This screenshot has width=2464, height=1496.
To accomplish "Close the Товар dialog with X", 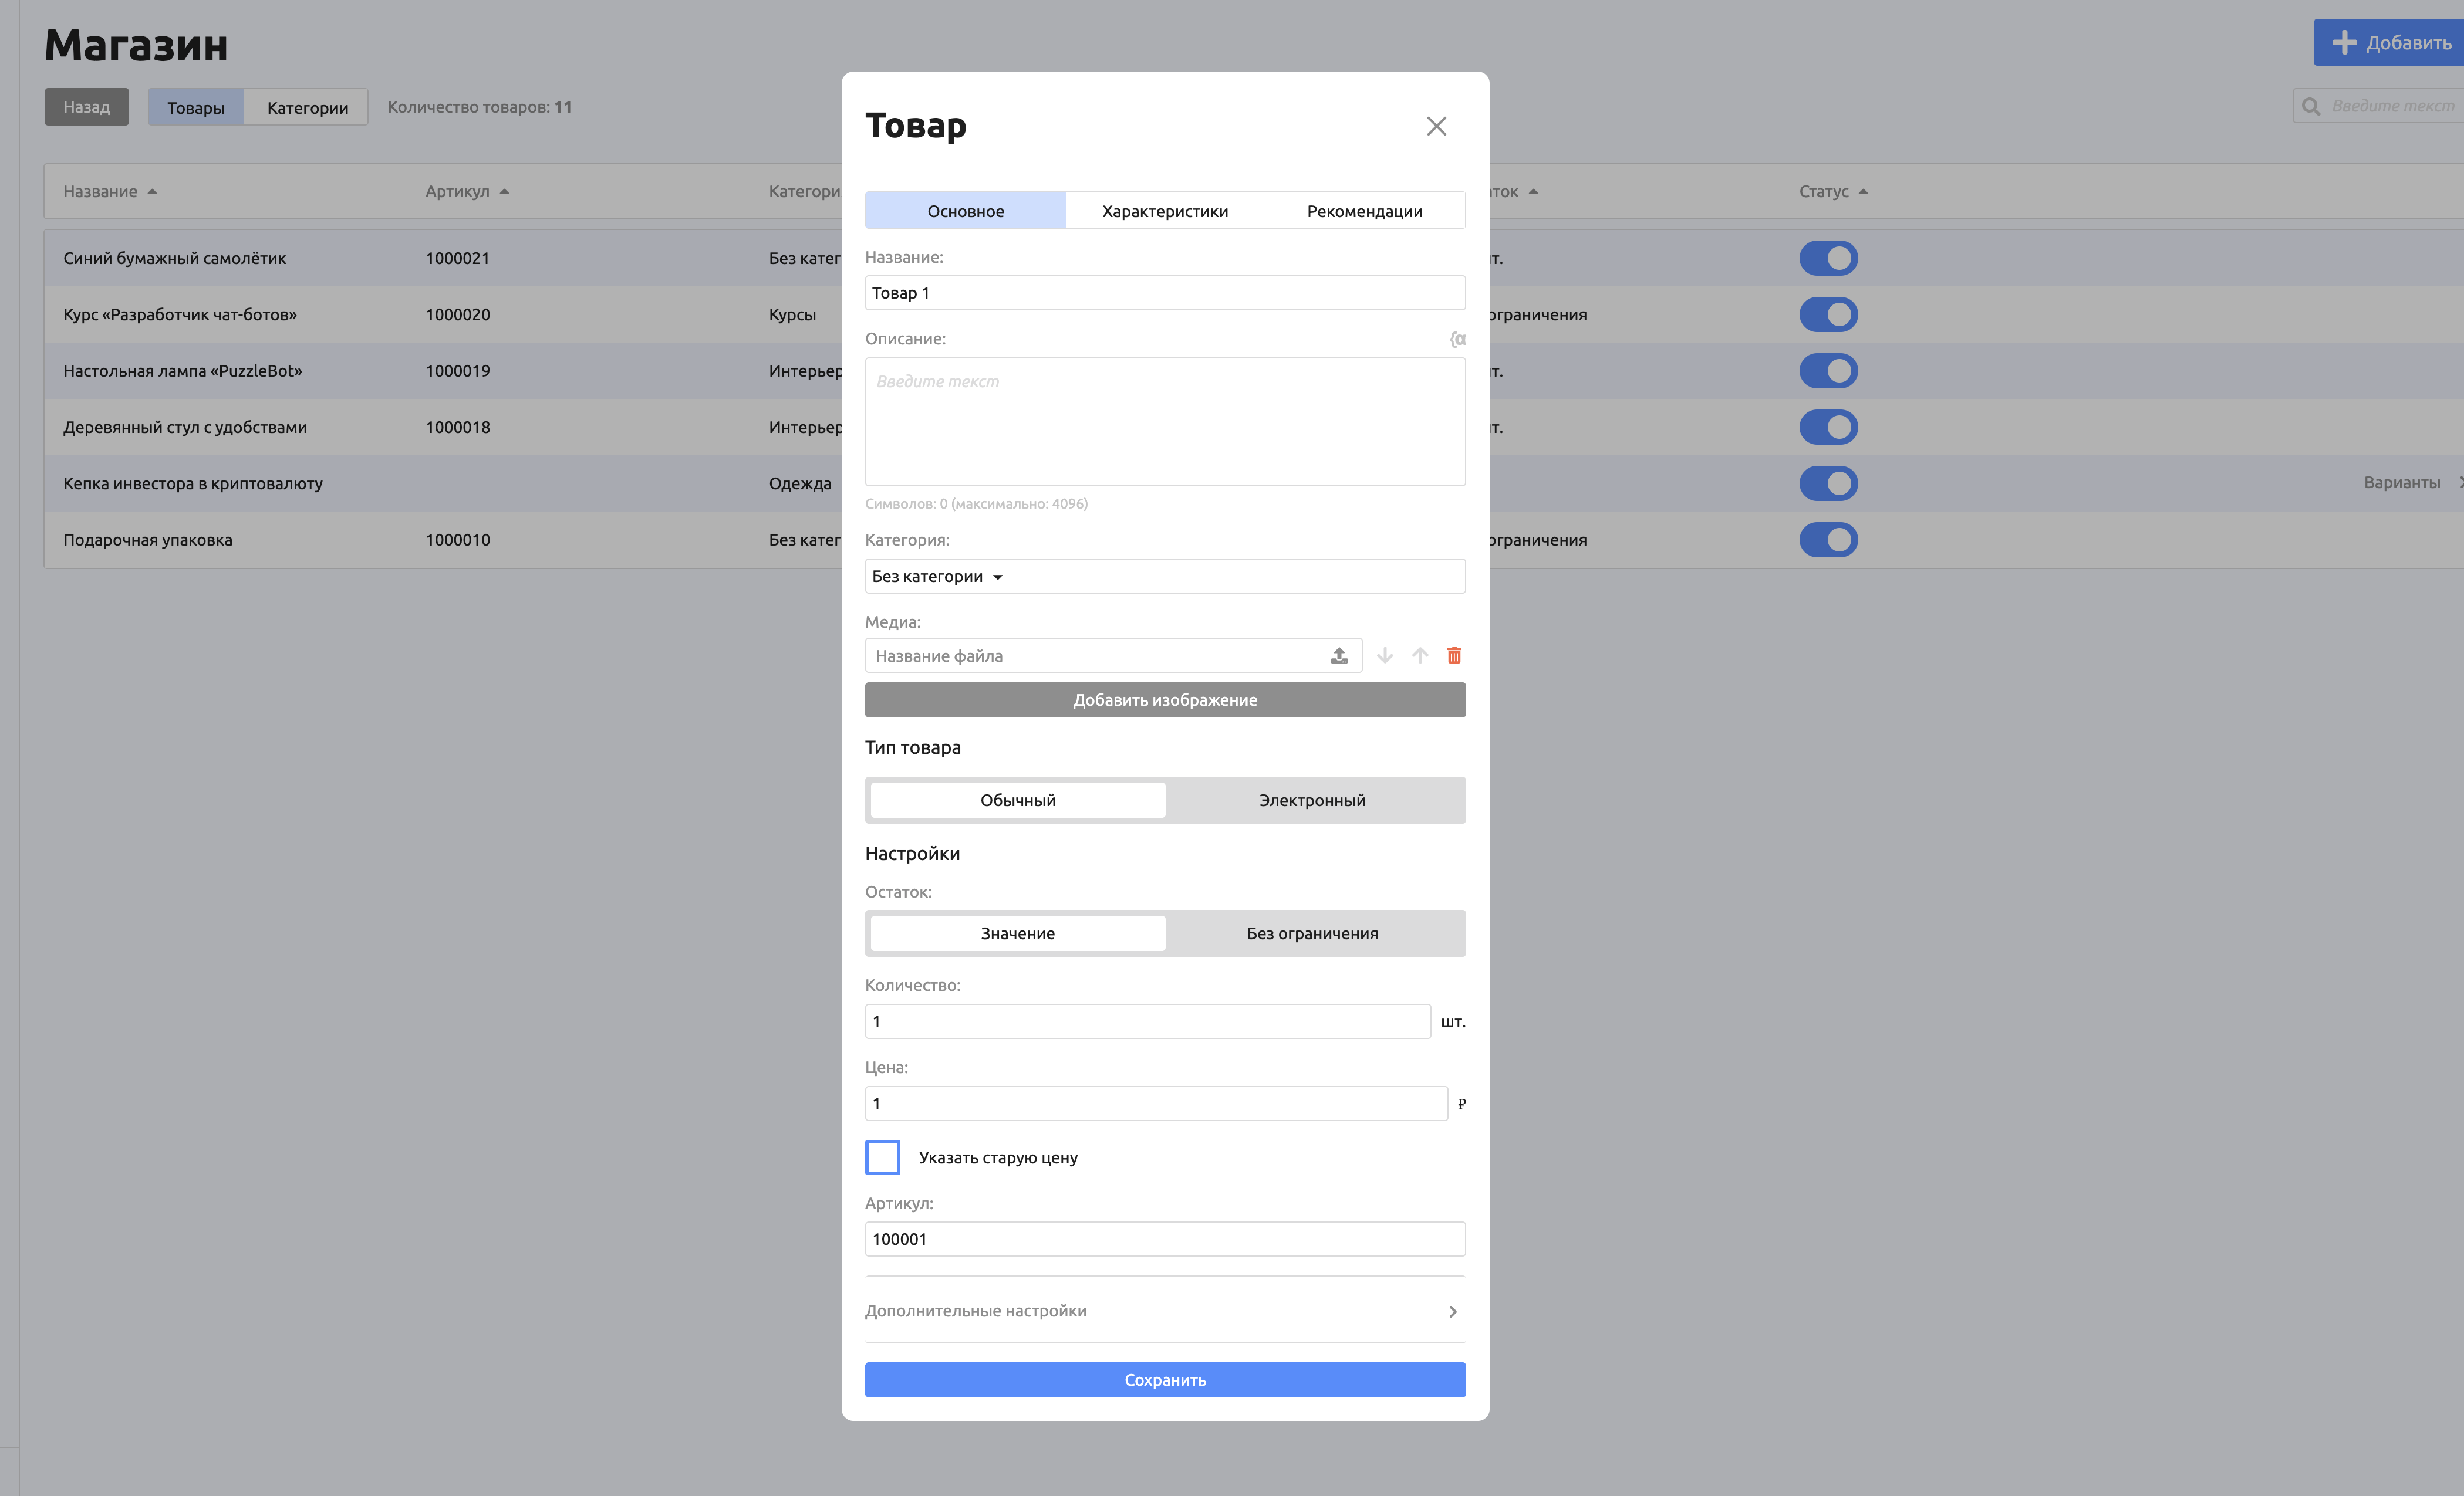I will click(1436, 126).
